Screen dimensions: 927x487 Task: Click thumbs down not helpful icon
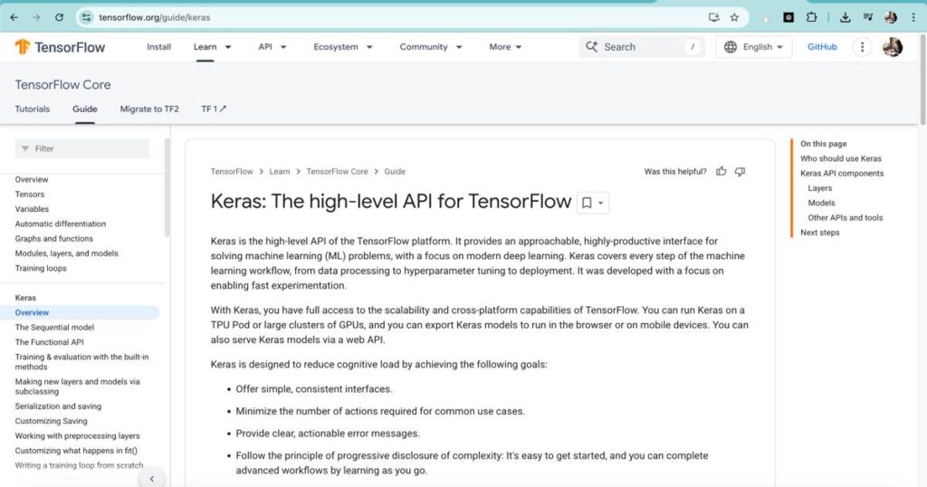click(x=740, y=171)
